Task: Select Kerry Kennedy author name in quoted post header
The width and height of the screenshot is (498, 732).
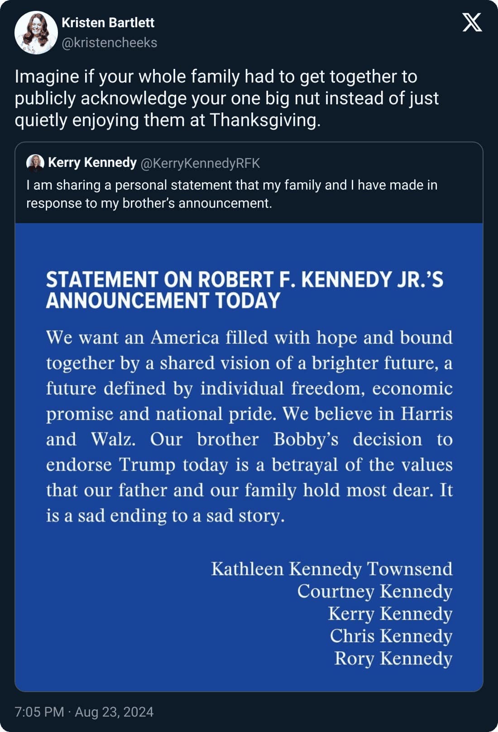Action: (92, 162)
